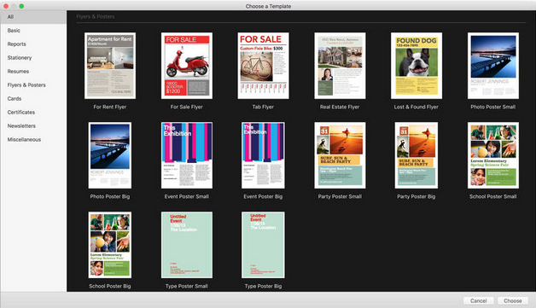Click the "Photo Poster Big" caption

110,196
